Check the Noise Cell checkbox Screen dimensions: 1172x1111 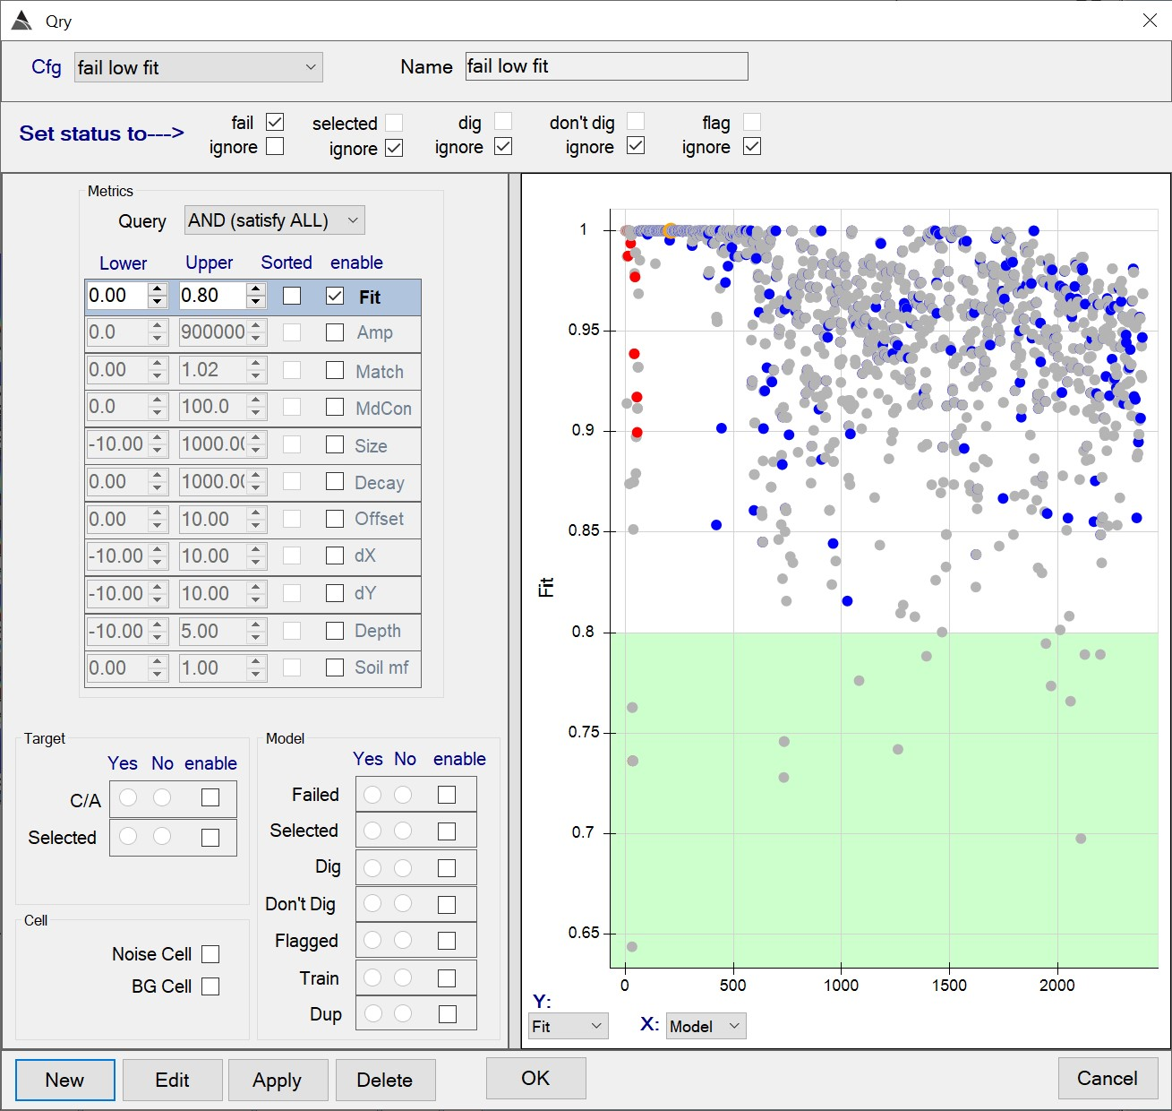point(210,954)
